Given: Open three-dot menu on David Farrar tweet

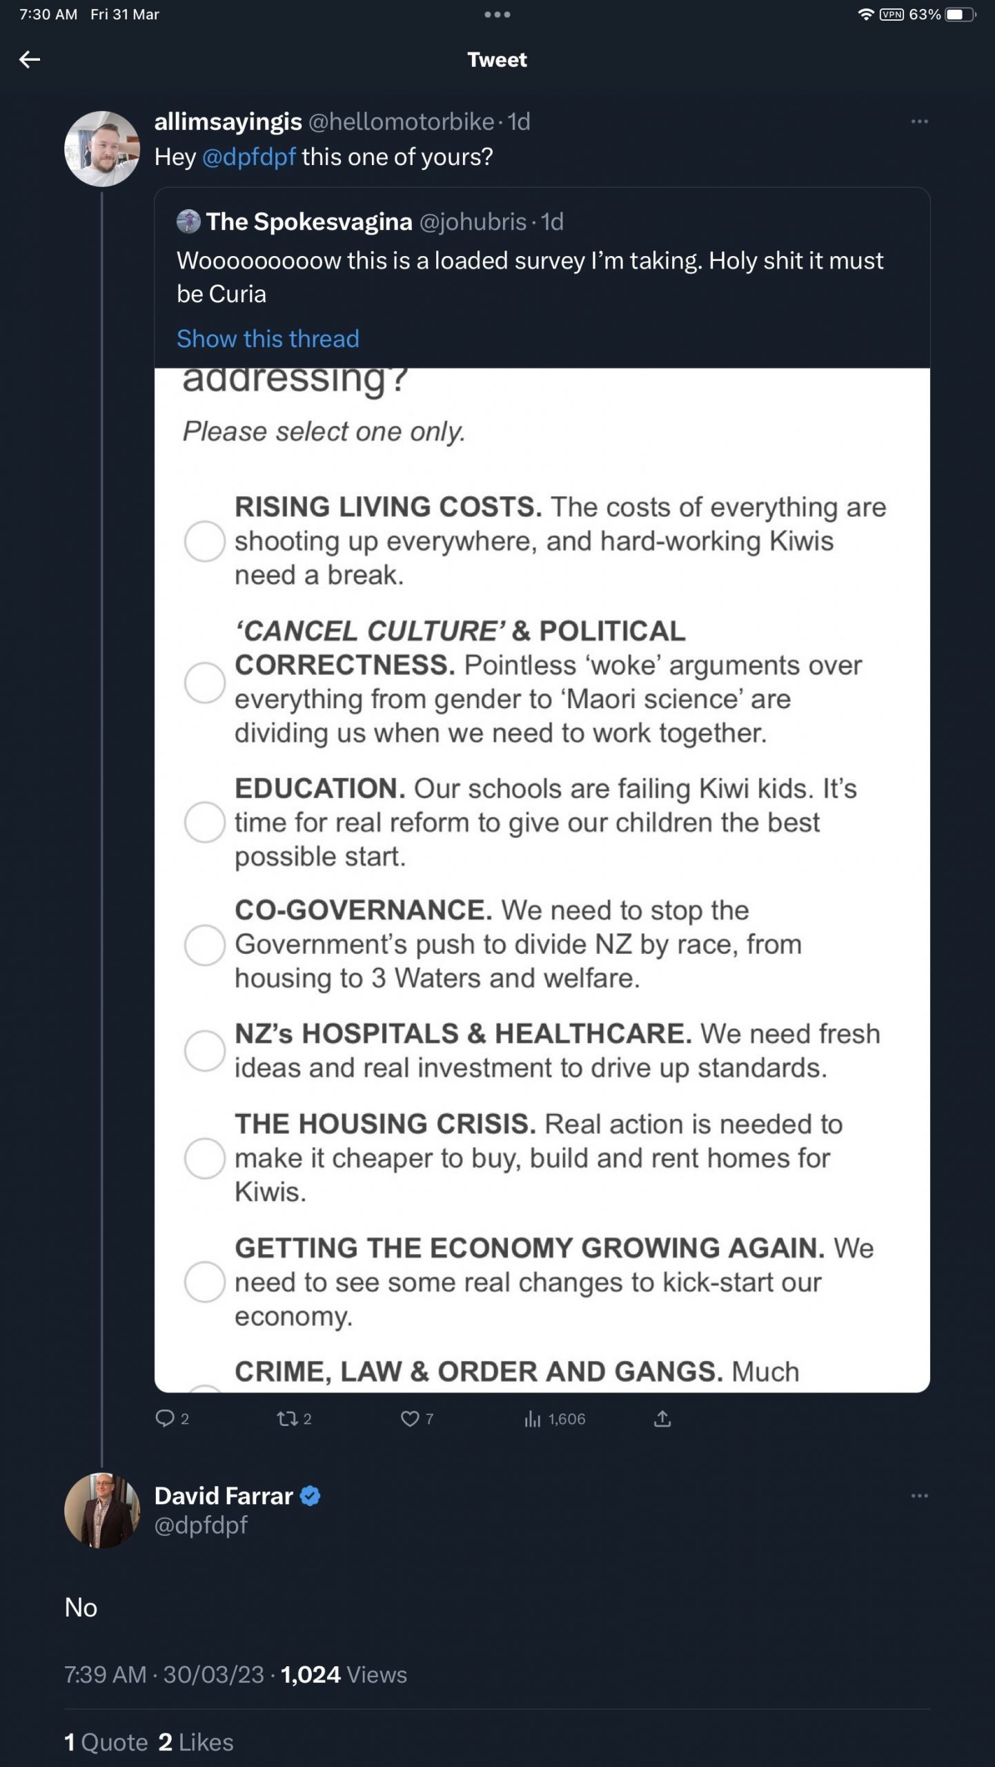Looking at the screenshot, I should point(919,1495).
